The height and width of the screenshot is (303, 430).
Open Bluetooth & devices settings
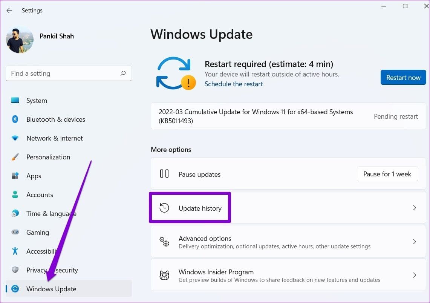[x=15, y=119]
